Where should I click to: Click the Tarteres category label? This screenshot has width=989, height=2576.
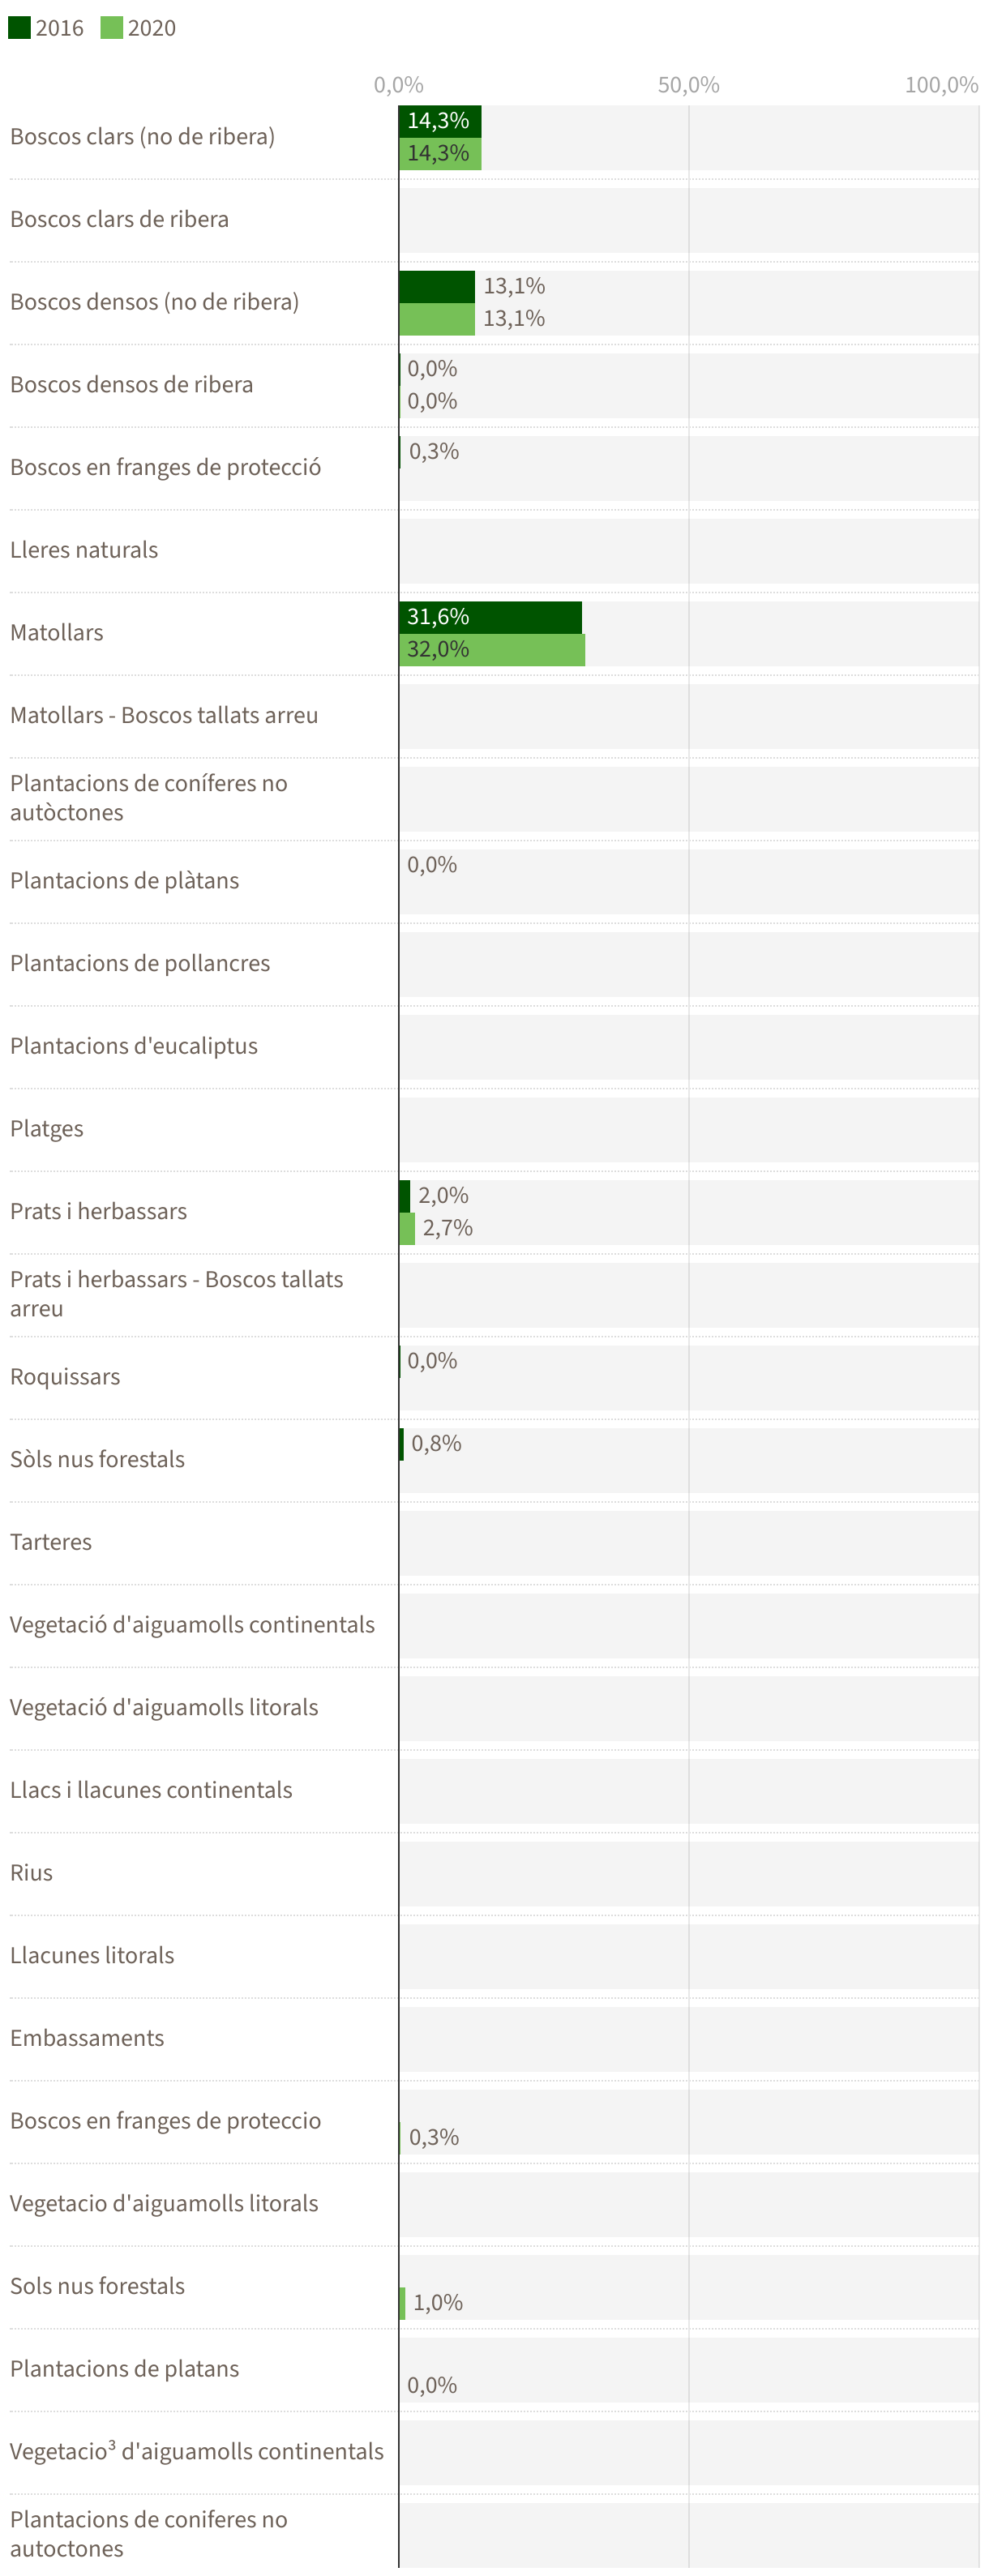point(51,1542)
